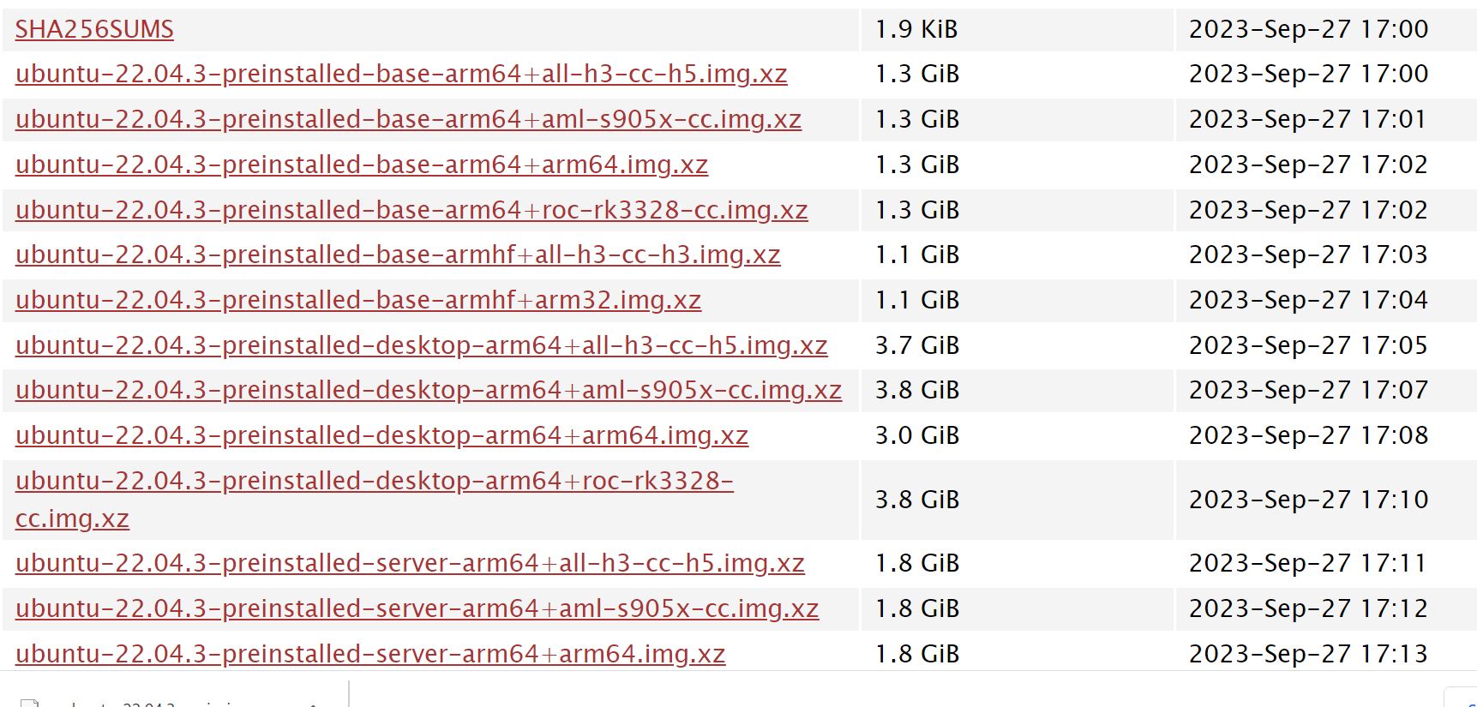1477x707 pixels.
Task: Click base-arm64+arm64.img.xz link
Action: (x=362, y=165)
